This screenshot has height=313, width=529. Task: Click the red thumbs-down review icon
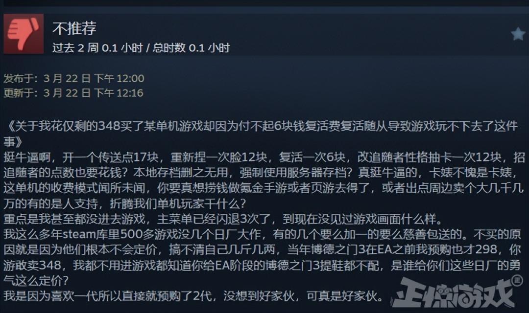[x=24, y=34]
